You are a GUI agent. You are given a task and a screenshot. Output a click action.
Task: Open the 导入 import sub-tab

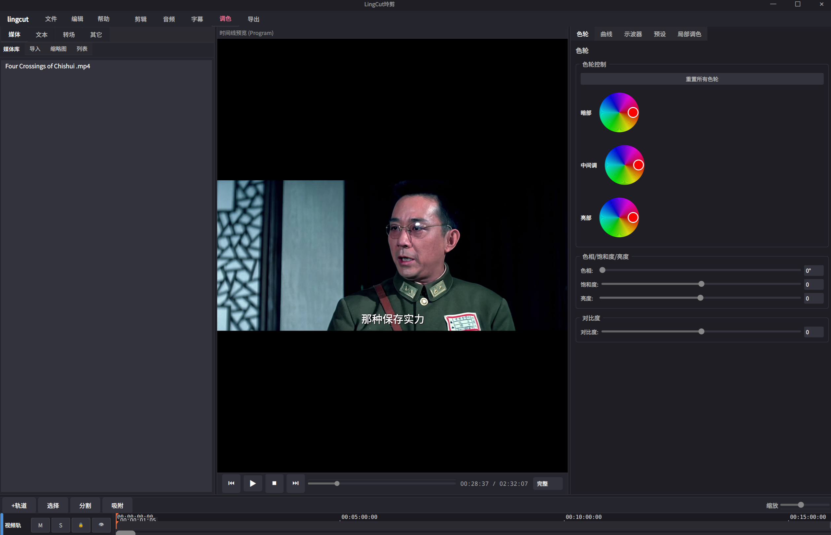coord(35,49)
